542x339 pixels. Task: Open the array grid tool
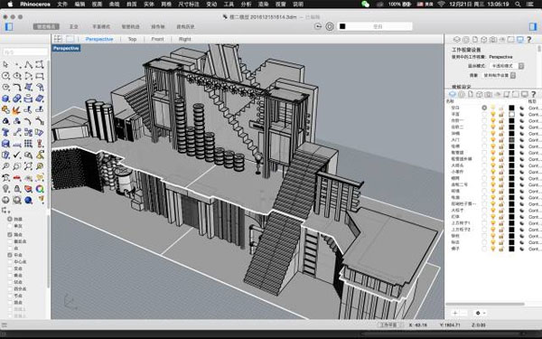click(28, 144)
